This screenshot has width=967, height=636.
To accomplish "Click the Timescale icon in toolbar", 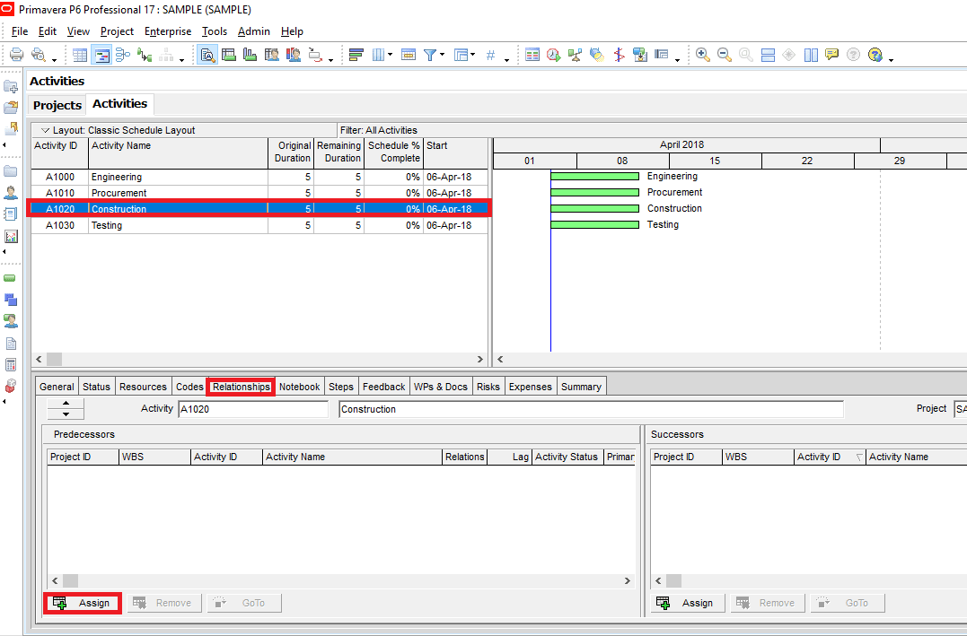I will pyautogui.click(x=409, y=55).
